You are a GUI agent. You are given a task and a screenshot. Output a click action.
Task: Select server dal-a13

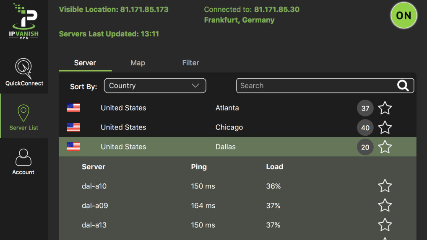click(237, 225)
